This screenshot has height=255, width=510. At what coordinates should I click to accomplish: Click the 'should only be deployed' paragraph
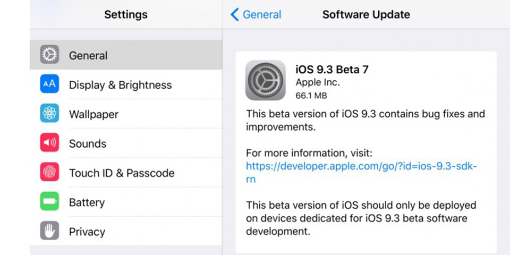pyautogui.click(x=361, y=218)
